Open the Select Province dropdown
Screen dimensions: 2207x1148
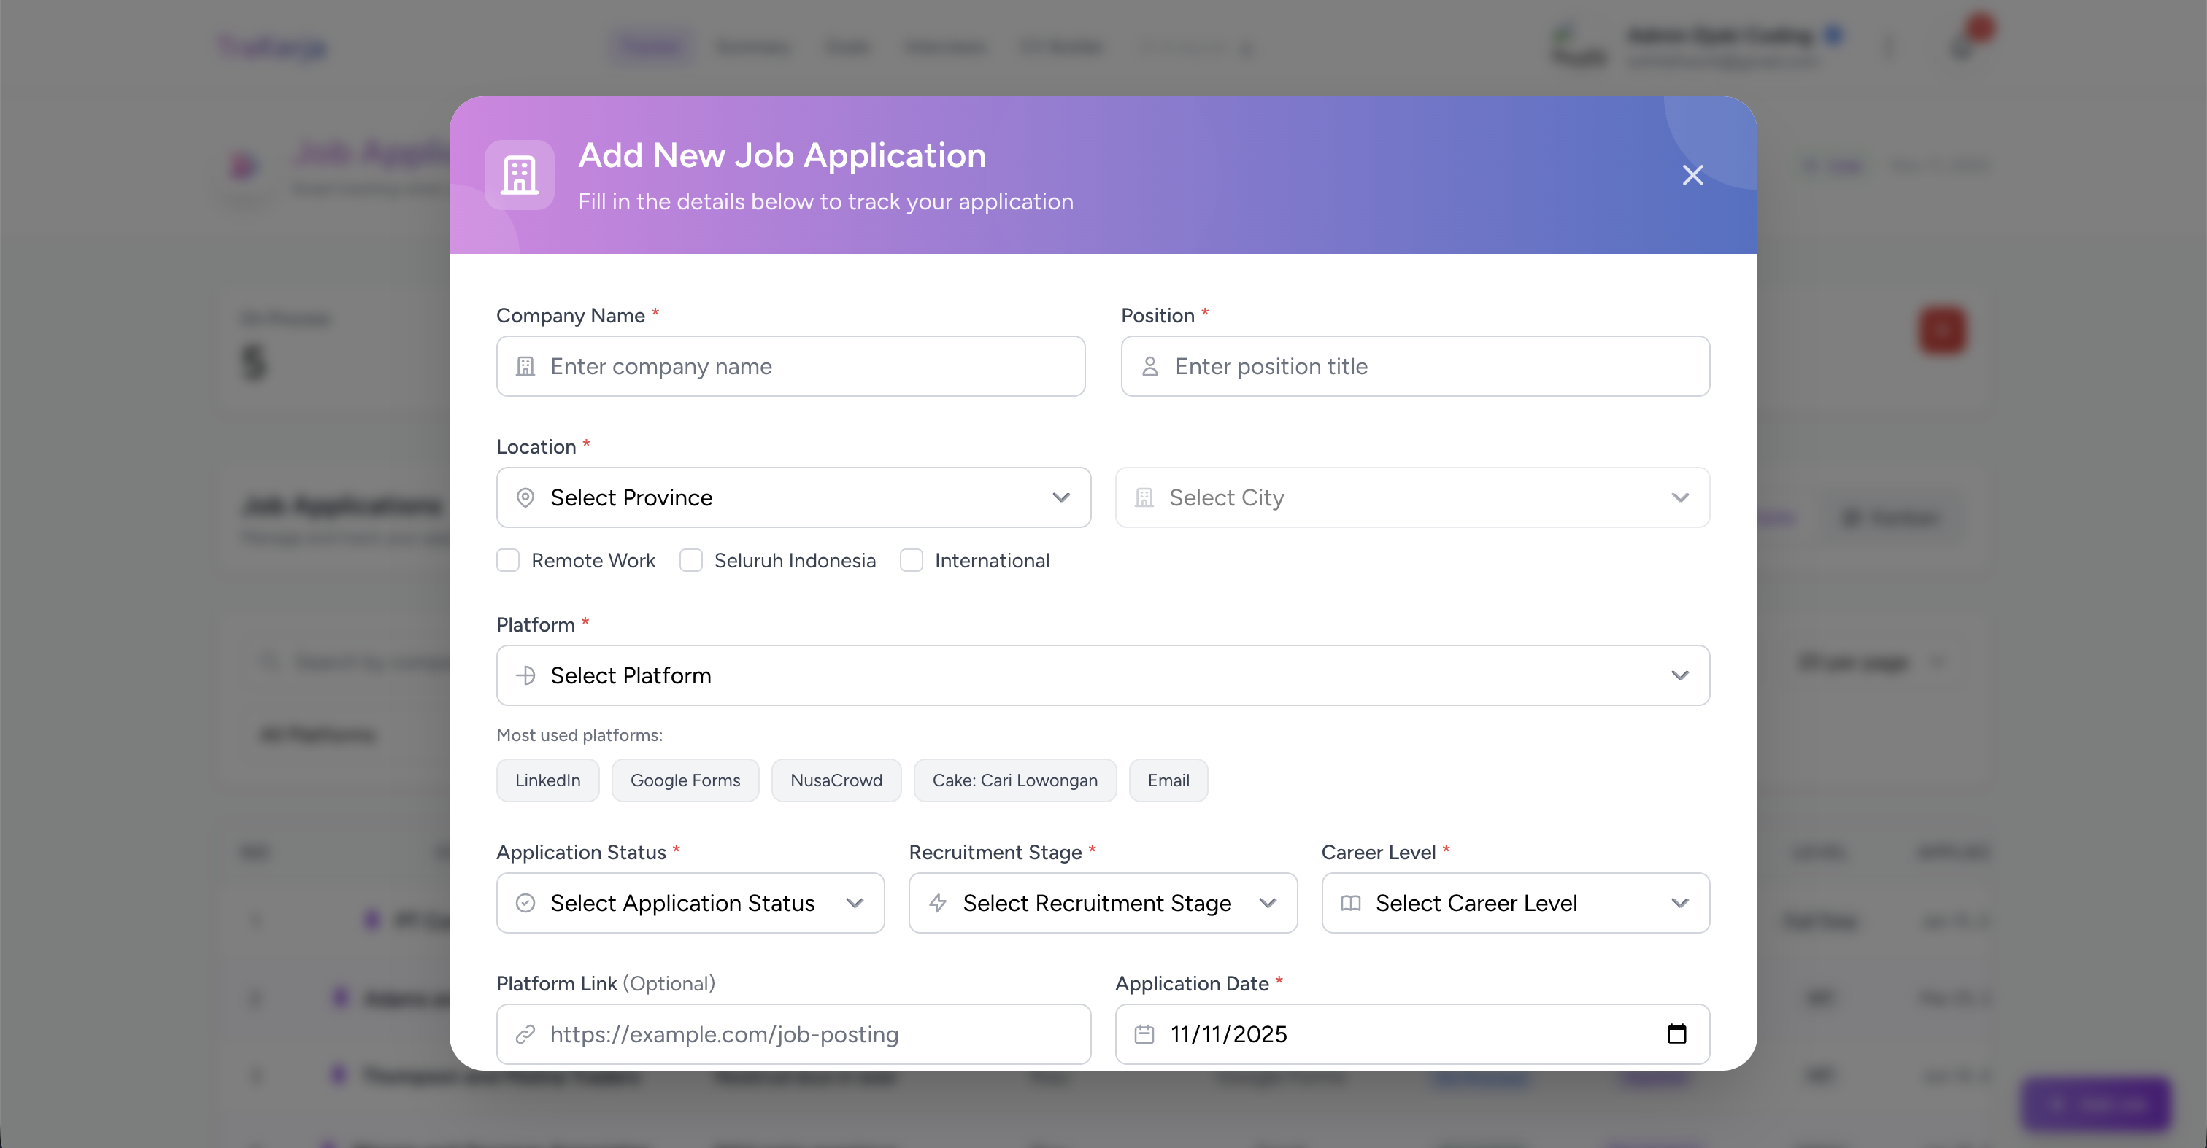coord(793,497)
